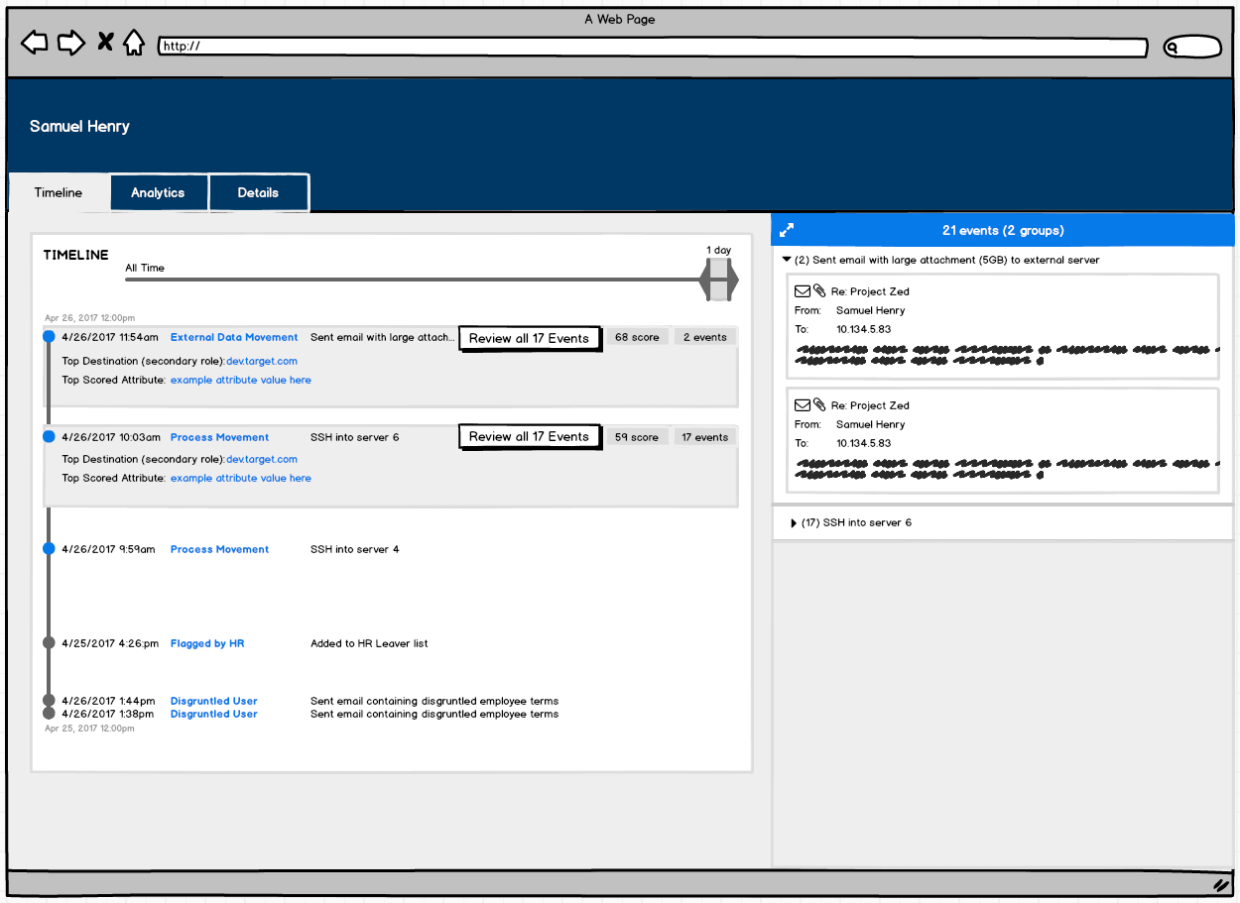Click Re: Project Zed subject in second email
This screenshot has width=1240, height=903.
point(870,405)
